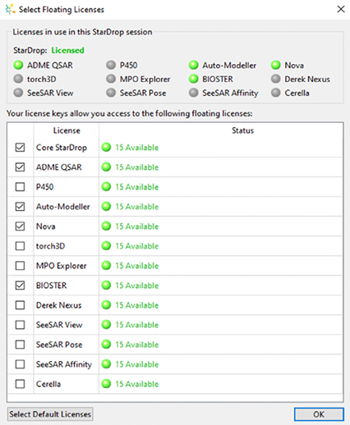350x425 pixels.
Task: Click the grey Derek Nexus status indicator
Action: (x=276, y=79)
